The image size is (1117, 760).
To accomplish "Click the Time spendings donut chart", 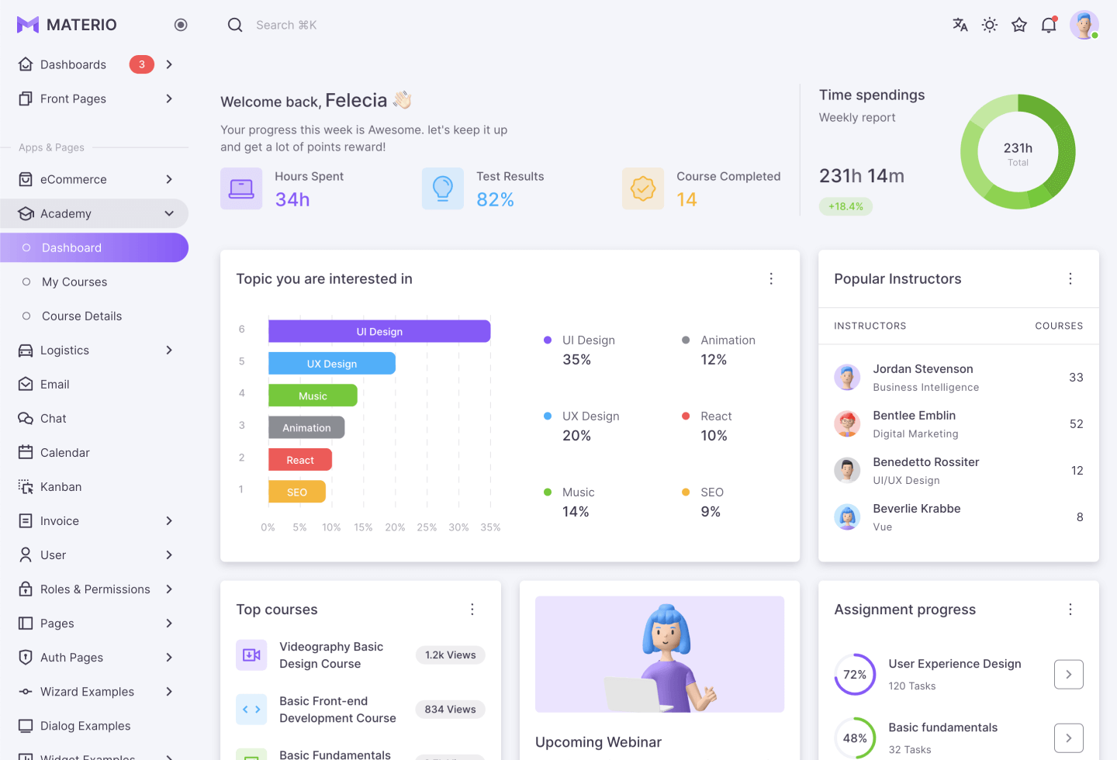I will pos(1018,152).
